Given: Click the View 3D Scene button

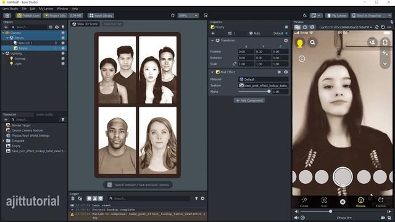Looking at the screenshot, I should point(85,24).
